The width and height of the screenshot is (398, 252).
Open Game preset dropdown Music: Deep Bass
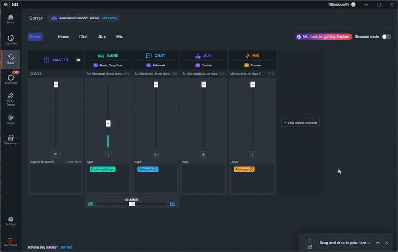click(108, 65)
